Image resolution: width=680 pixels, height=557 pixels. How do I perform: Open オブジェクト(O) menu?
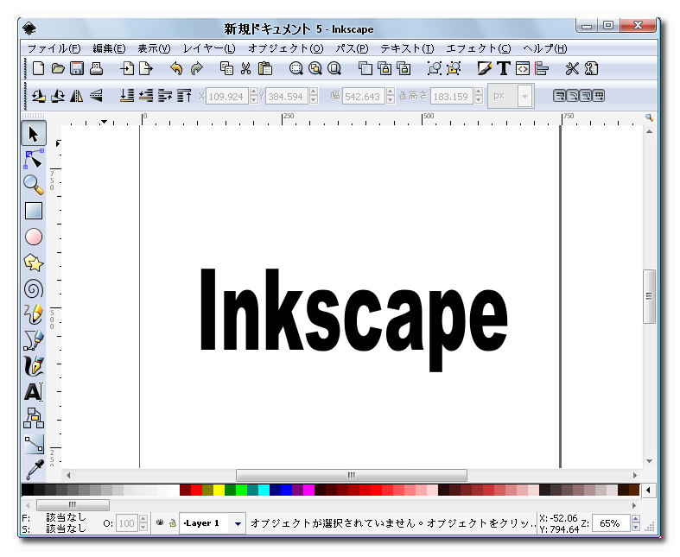(x=285, y=48)
